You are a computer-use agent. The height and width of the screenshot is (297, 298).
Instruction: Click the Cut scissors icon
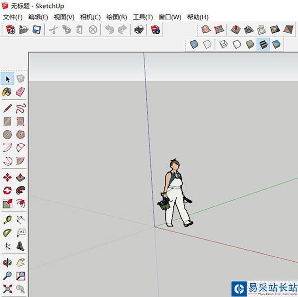54,30
